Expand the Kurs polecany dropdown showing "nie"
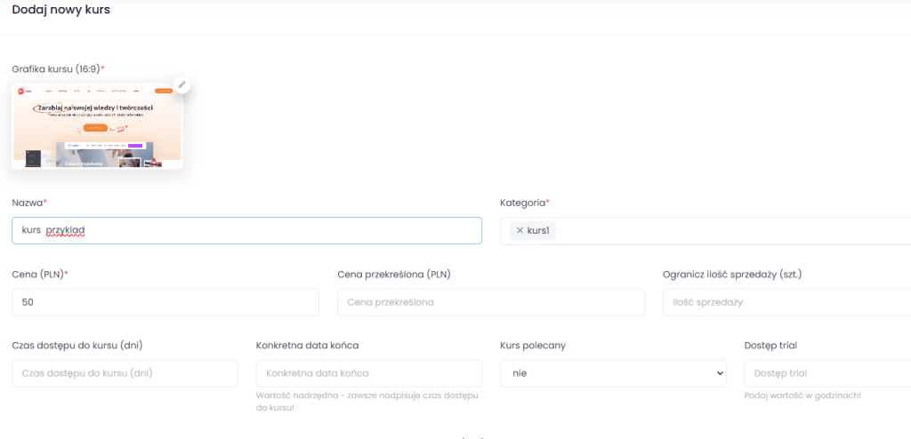911x439 pixels. pos(613,373)
